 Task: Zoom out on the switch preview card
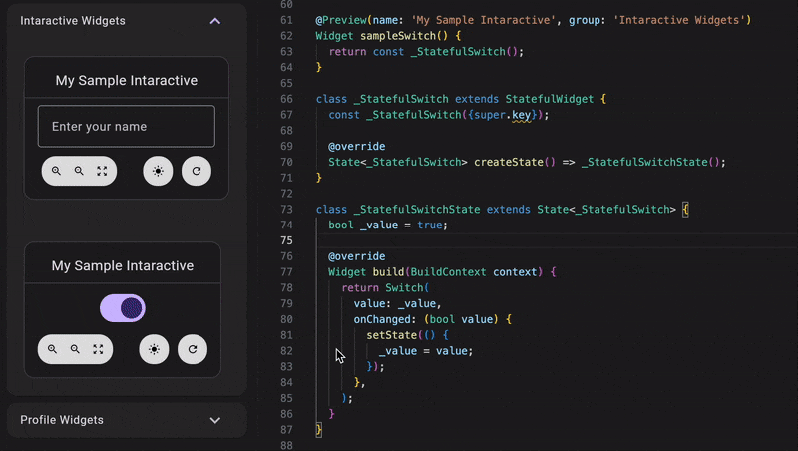(75, 349)
